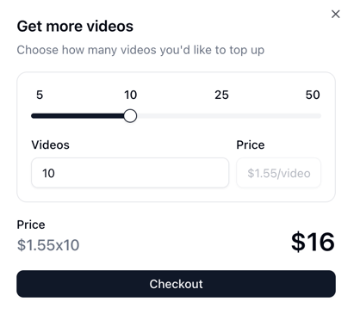Choose the 50 videos tick label

[313, 95]
